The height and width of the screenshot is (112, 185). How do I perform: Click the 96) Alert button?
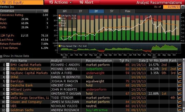86,2
